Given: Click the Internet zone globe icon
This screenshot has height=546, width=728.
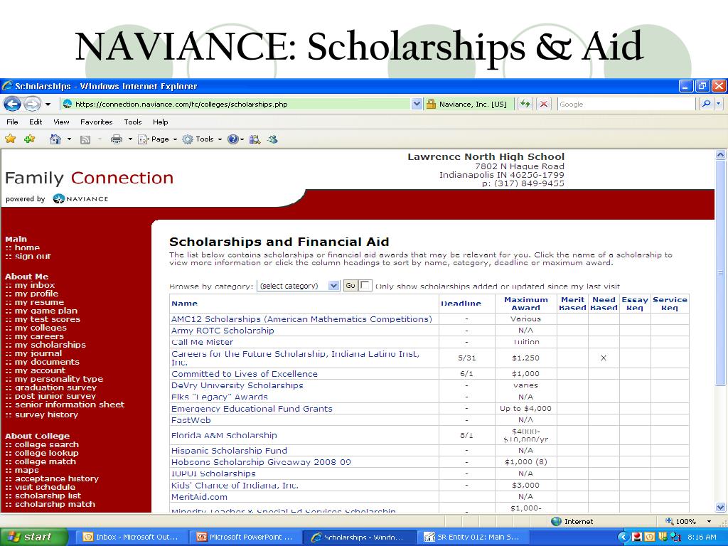Looking at the screenshot, I should pos(556,521).
